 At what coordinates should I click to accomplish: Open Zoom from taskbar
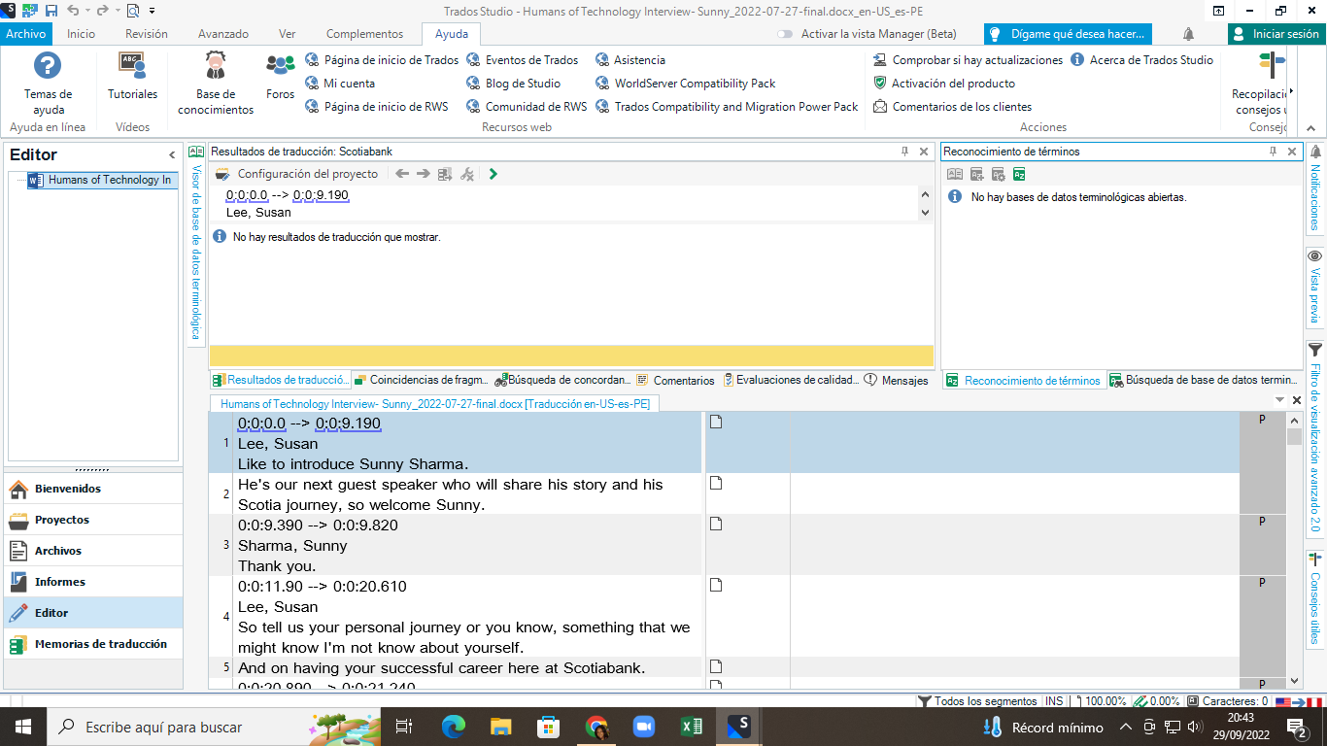click(x=643, y=727)
